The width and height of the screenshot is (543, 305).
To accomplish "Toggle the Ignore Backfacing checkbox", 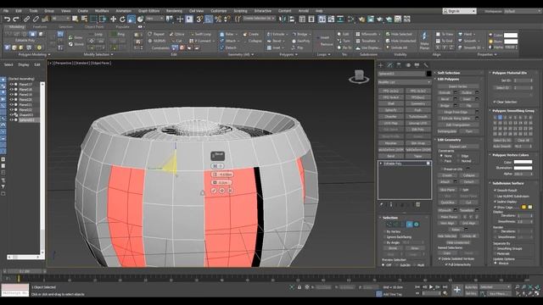I will (x=384, y=237).
